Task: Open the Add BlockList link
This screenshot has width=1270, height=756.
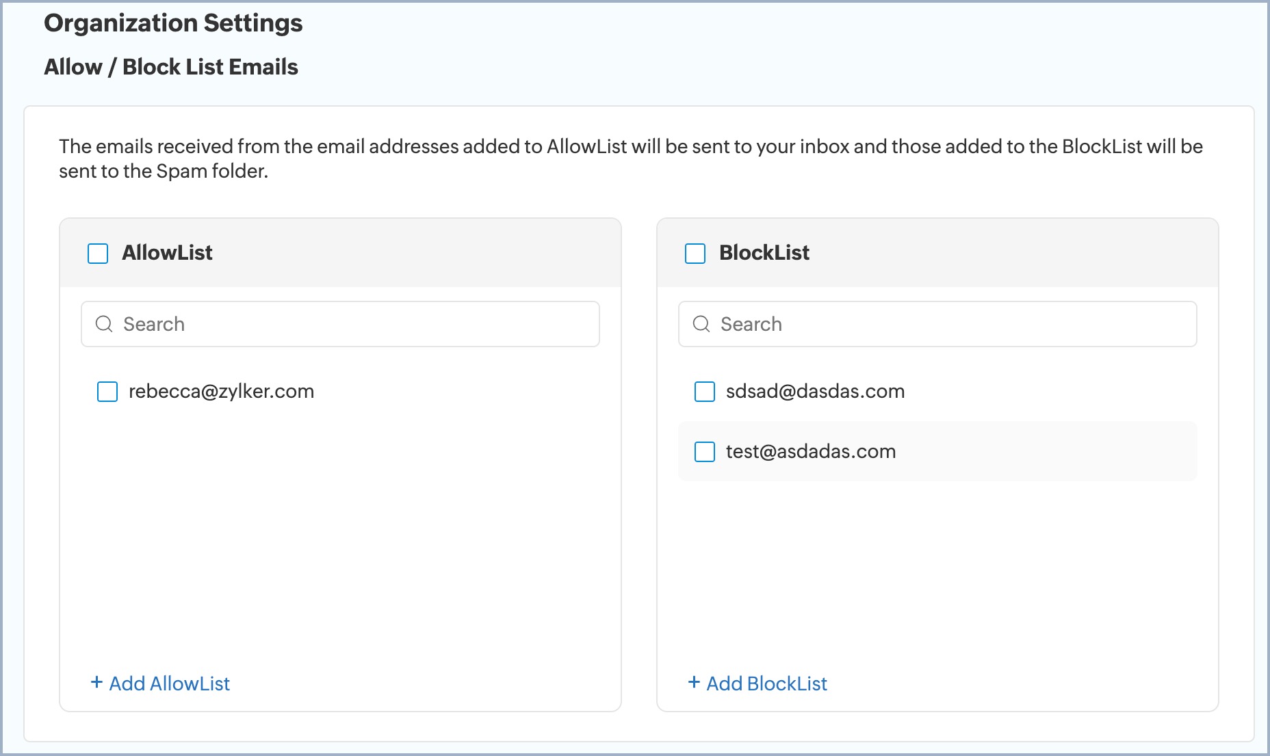Action: (x=767, y=684)
